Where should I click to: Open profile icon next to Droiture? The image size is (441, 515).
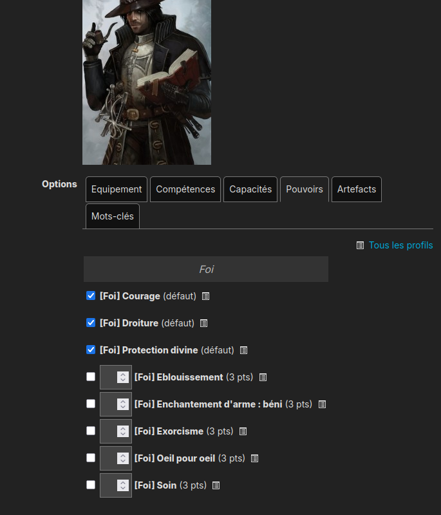(x=203, y=323)
